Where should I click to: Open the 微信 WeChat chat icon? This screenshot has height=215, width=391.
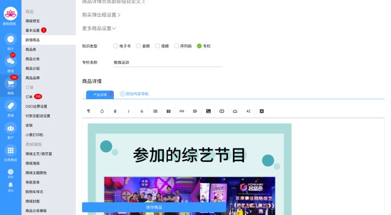(x=10, y=61)
